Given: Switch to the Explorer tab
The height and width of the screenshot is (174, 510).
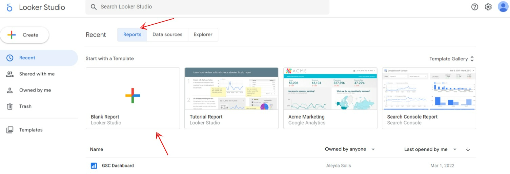Looking at the screenshot, I should (203, 34).
